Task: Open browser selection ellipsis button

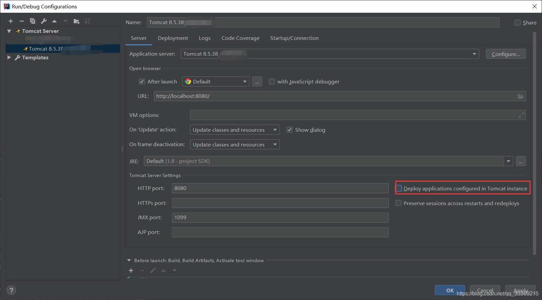Action: point(257,81)
